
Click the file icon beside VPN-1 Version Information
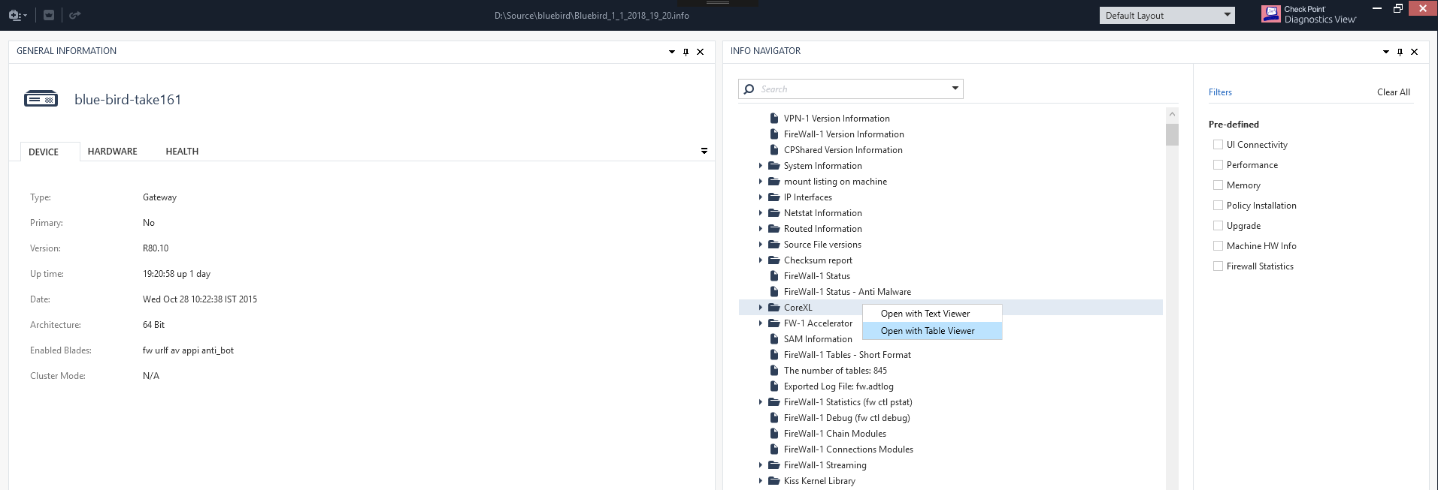point(773,119)
